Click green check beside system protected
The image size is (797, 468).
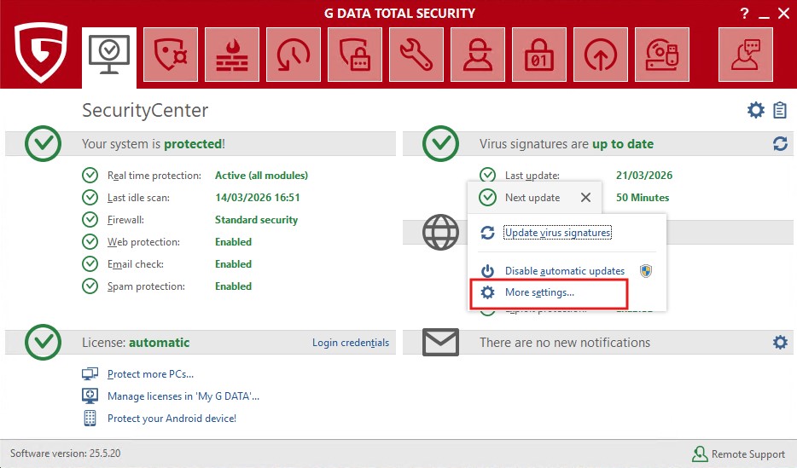click(44, 144)
